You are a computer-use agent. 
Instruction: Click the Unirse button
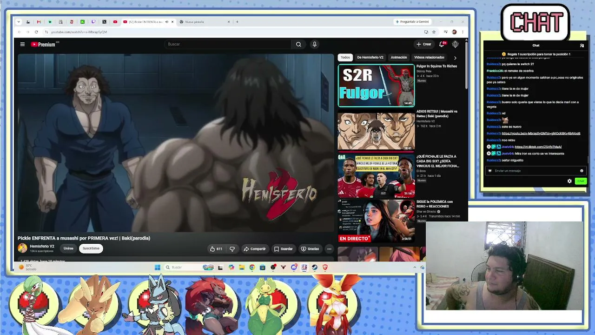tap(68, 248)
